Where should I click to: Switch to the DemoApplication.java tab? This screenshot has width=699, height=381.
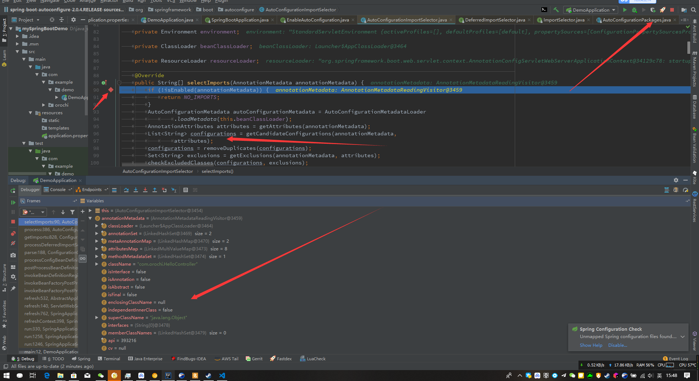[x=170, y=20]
